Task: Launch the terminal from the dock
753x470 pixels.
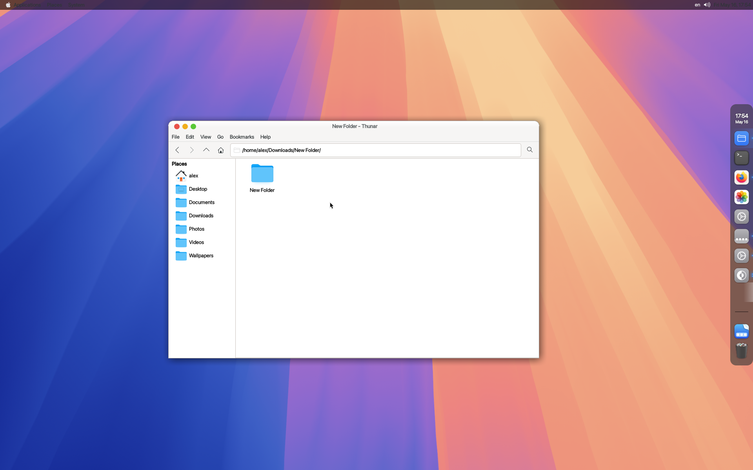Action: 741,158
